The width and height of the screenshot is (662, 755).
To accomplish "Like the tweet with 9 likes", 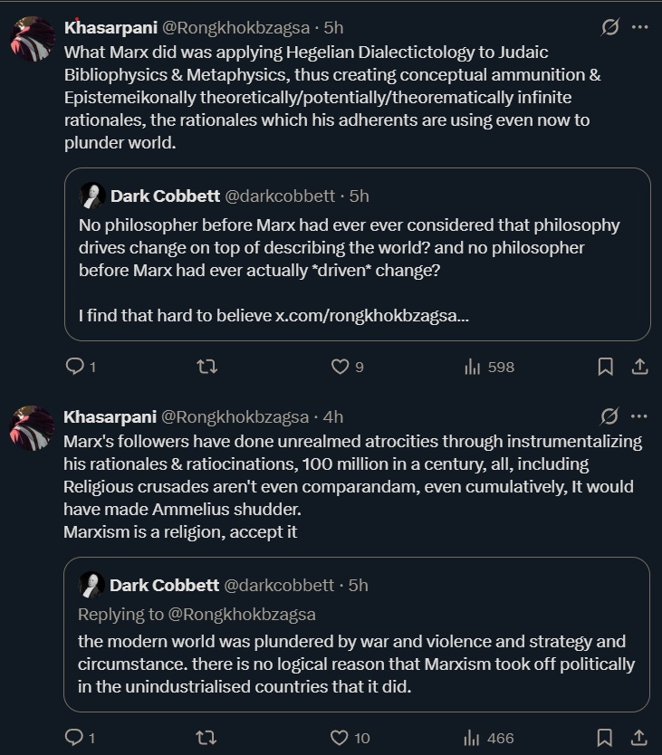I will [340, 367].
